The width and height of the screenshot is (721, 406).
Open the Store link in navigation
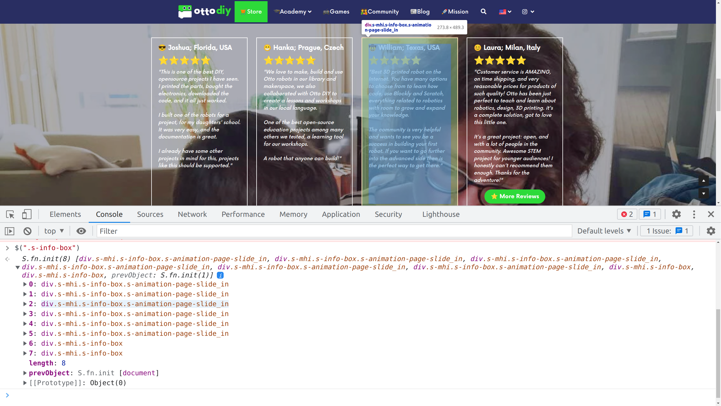click(251, 12)
